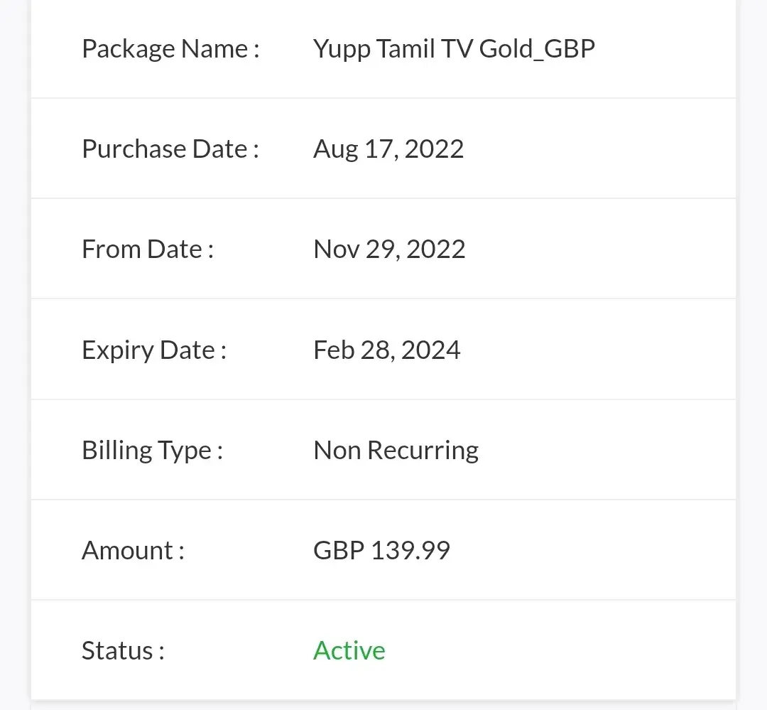Click the month Aug in the purchase date
This screenshot has width=767, height=710.
tap(335, 149)
